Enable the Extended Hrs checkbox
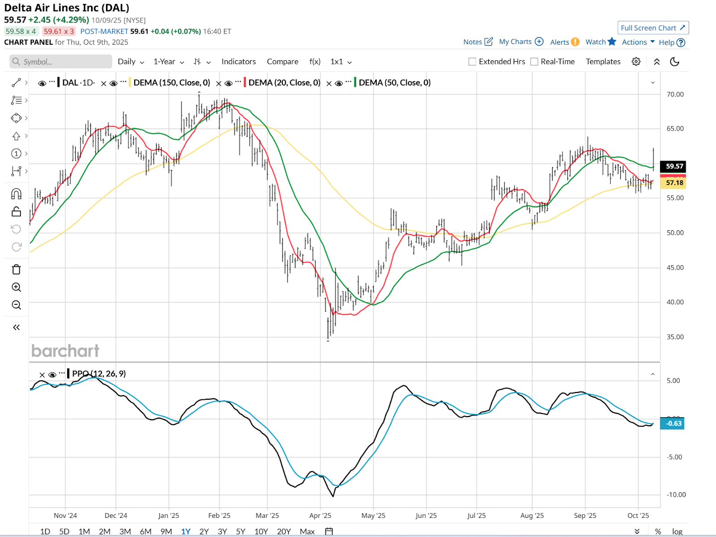 472,62
